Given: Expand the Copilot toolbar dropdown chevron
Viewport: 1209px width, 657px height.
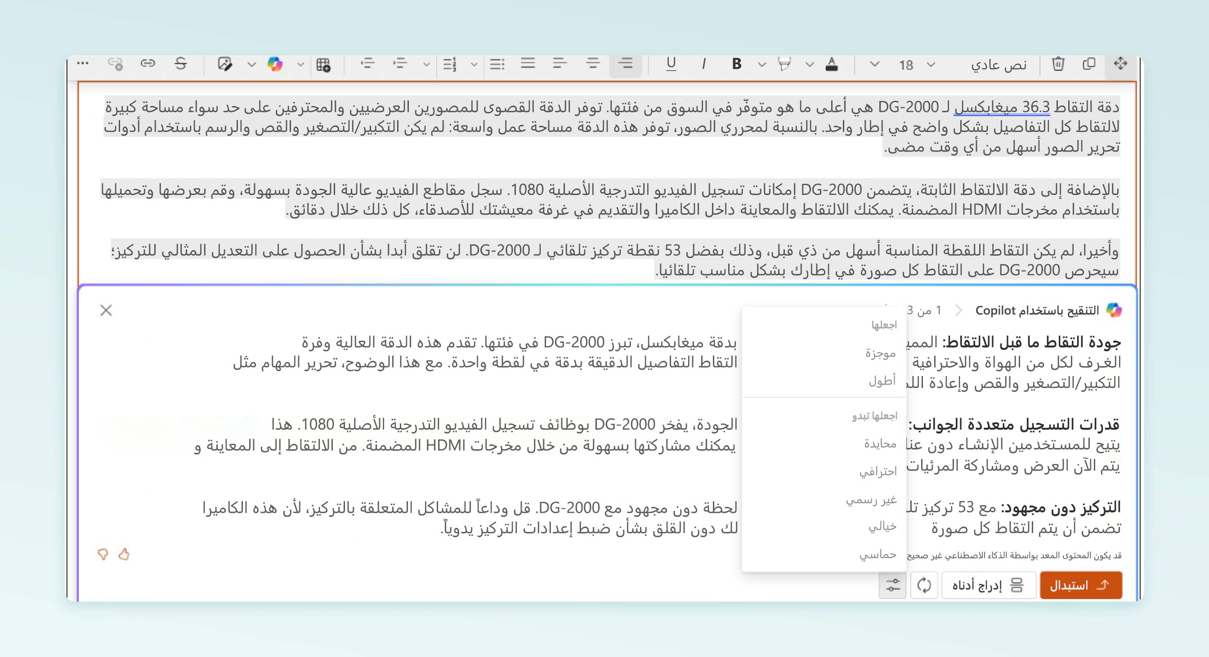Looking at the screenshot, I should [300, 64].
